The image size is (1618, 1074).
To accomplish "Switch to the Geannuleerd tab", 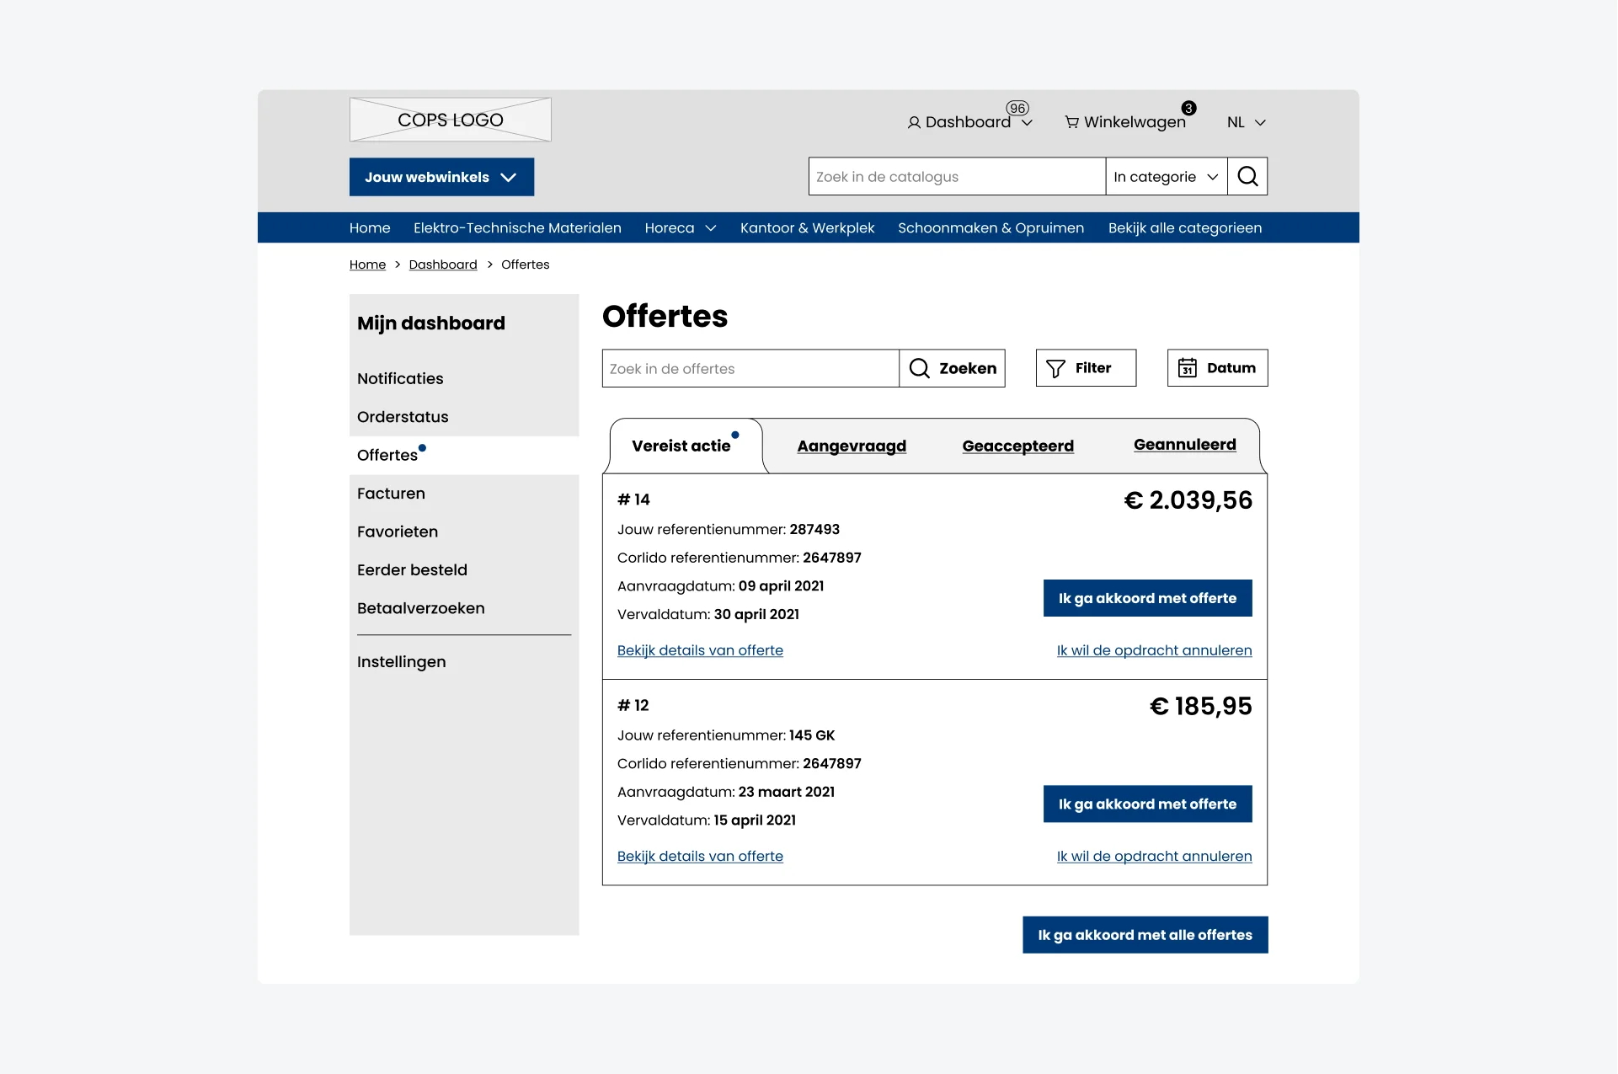I will click(x=1184, y=445).
